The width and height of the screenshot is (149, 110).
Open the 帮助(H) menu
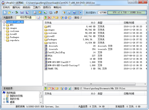pos(57,7)
